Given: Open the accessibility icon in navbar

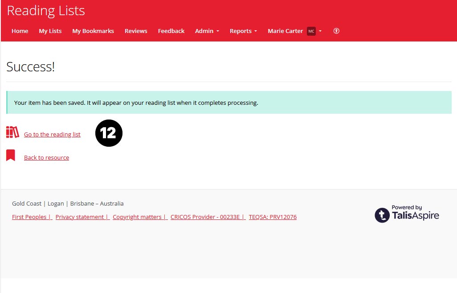Looking at the screenshot, I should click(336, 31).
